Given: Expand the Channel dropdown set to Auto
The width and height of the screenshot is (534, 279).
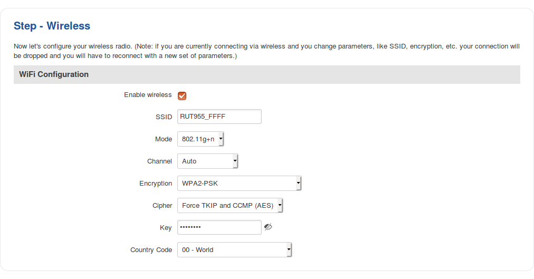Looking at the screenshot, I should click(x=207, y=161).
